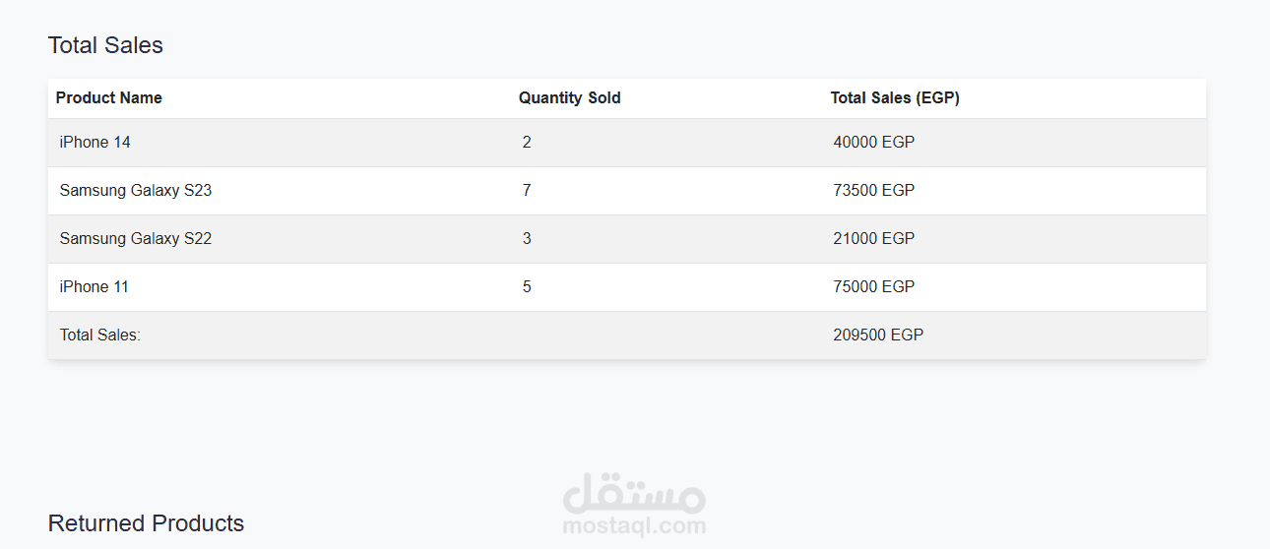The height and width of the screenshot is (549, 1270).
Task: Click the 21000 EGP sales value
Action: (874, 239)
